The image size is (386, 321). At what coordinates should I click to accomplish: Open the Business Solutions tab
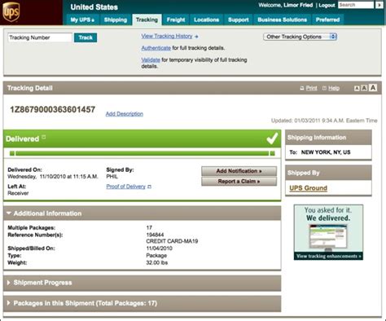[x=283, y=20]
